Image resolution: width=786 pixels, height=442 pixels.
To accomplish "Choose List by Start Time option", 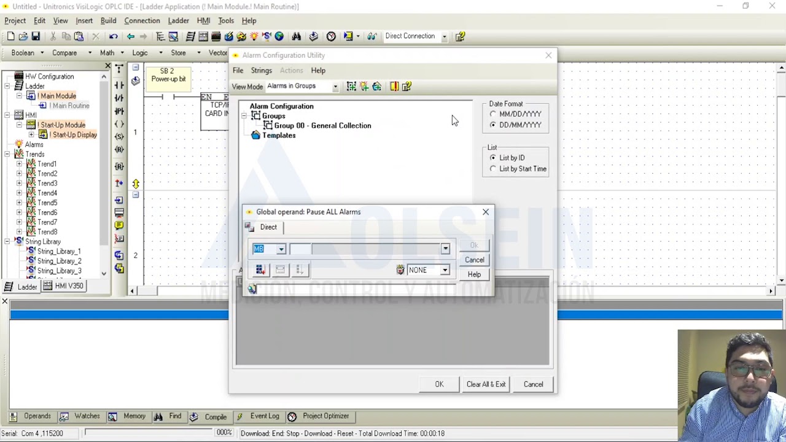I will [493, 169].
